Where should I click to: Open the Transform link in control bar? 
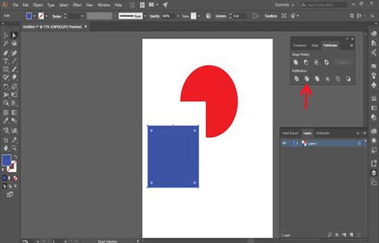click(x=271, y=16)
